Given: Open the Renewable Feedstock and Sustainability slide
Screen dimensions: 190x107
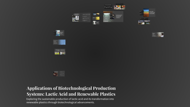Looking at the screenshot, I should (x=147, y=13).
